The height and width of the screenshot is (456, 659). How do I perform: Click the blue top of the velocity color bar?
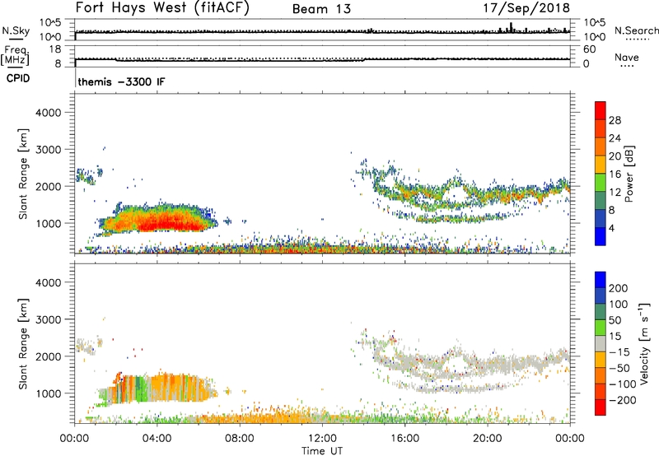601,280
